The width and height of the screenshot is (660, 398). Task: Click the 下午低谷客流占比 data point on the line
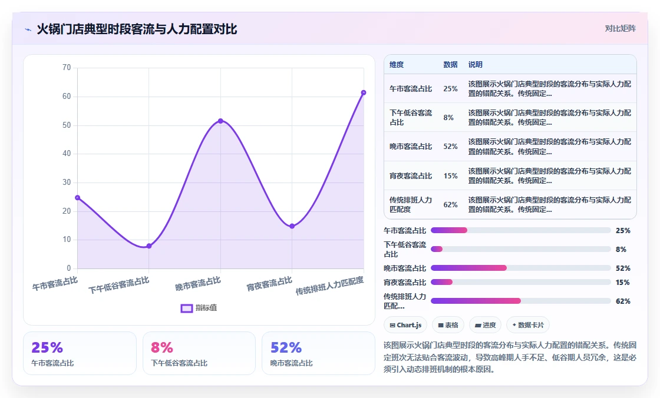[x=148, y=246]
